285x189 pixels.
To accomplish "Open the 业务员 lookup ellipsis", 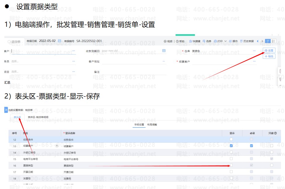I will click(x=74, y=61).
